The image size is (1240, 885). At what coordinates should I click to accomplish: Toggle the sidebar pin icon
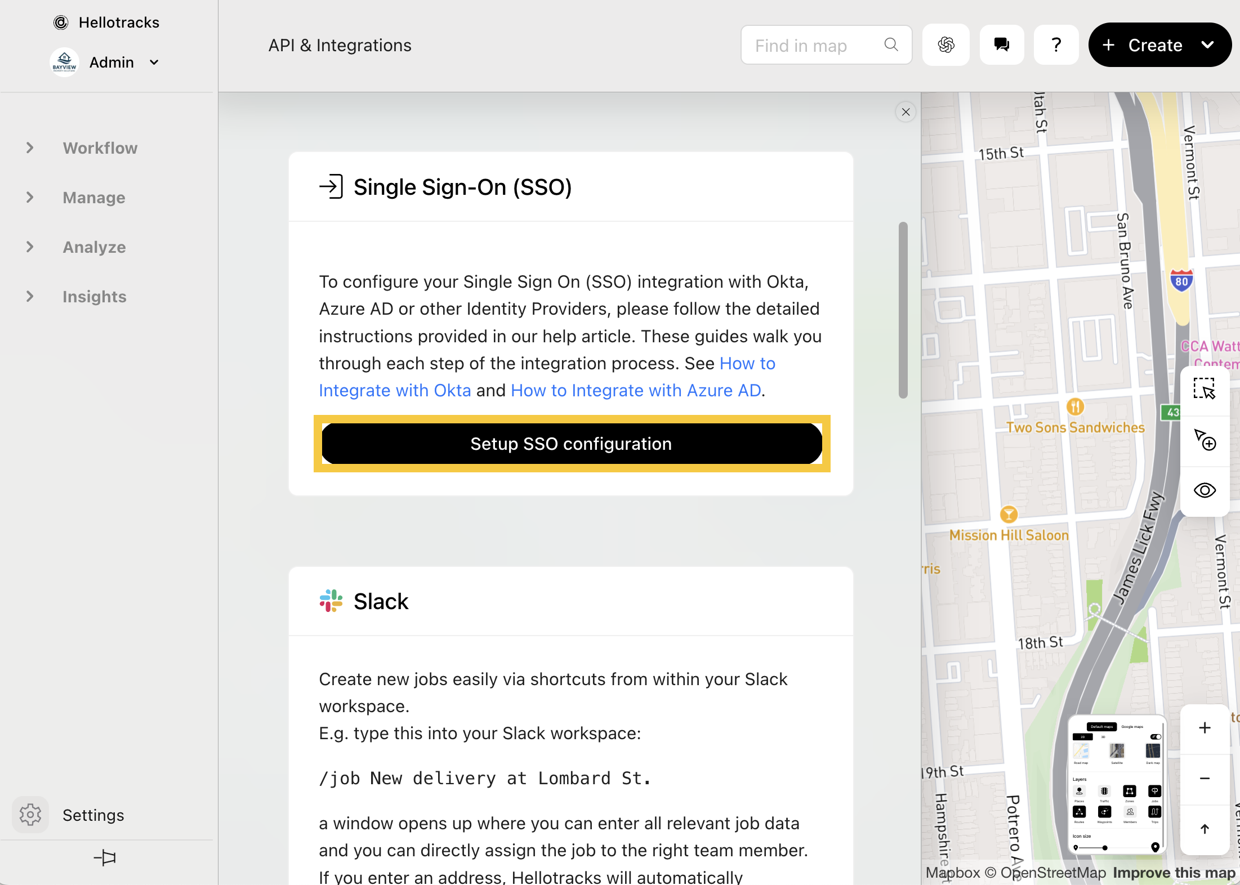[105, 858]
